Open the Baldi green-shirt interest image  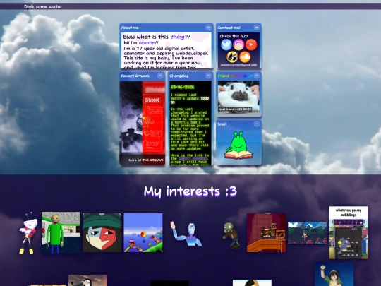(x=61, y=232)
